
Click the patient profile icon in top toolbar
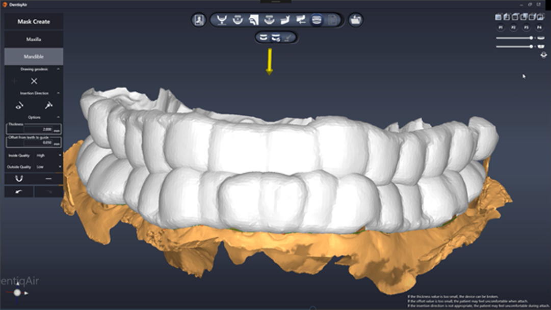point(198,20)
